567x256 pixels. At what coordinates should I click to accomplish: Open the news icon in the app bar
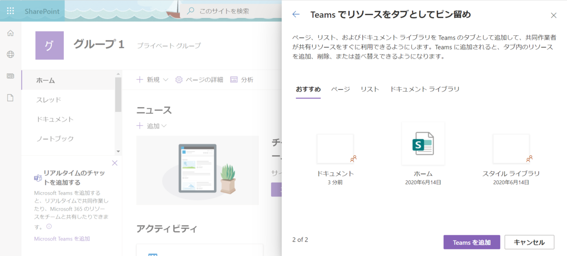point(10,76)
